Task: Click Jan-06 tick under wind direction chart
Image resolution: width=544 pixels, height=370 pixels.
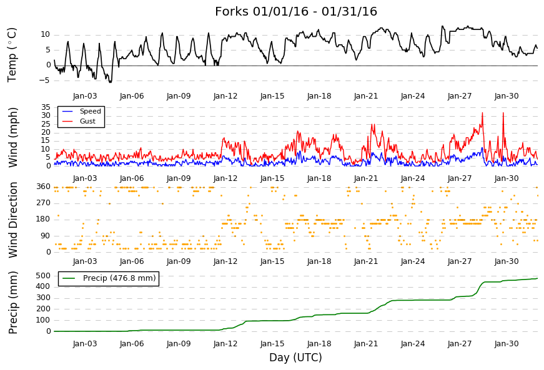Action: (x=132, y=261)
